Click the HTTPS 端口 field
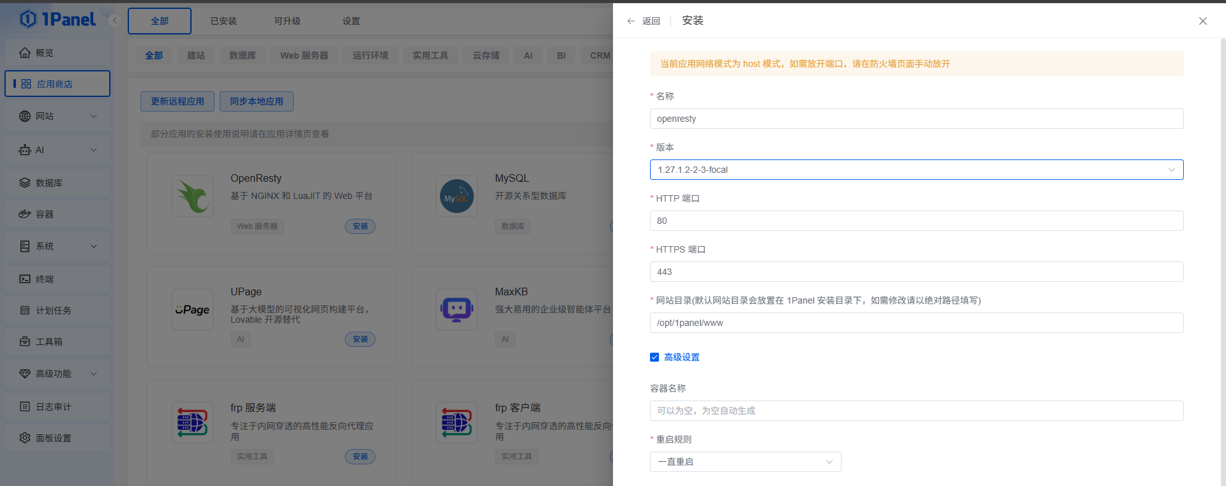The height and width of the screenshot is (486, 1226). [916, 272]
